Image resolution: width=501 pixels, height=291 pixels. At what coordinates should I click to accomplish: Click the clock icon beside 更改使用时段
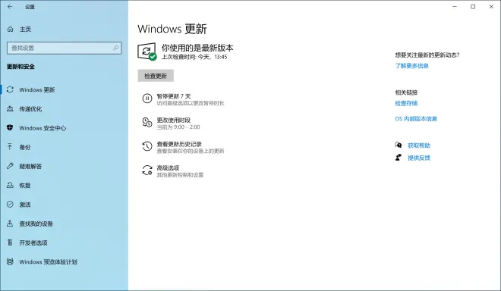[x=147, y=122]
